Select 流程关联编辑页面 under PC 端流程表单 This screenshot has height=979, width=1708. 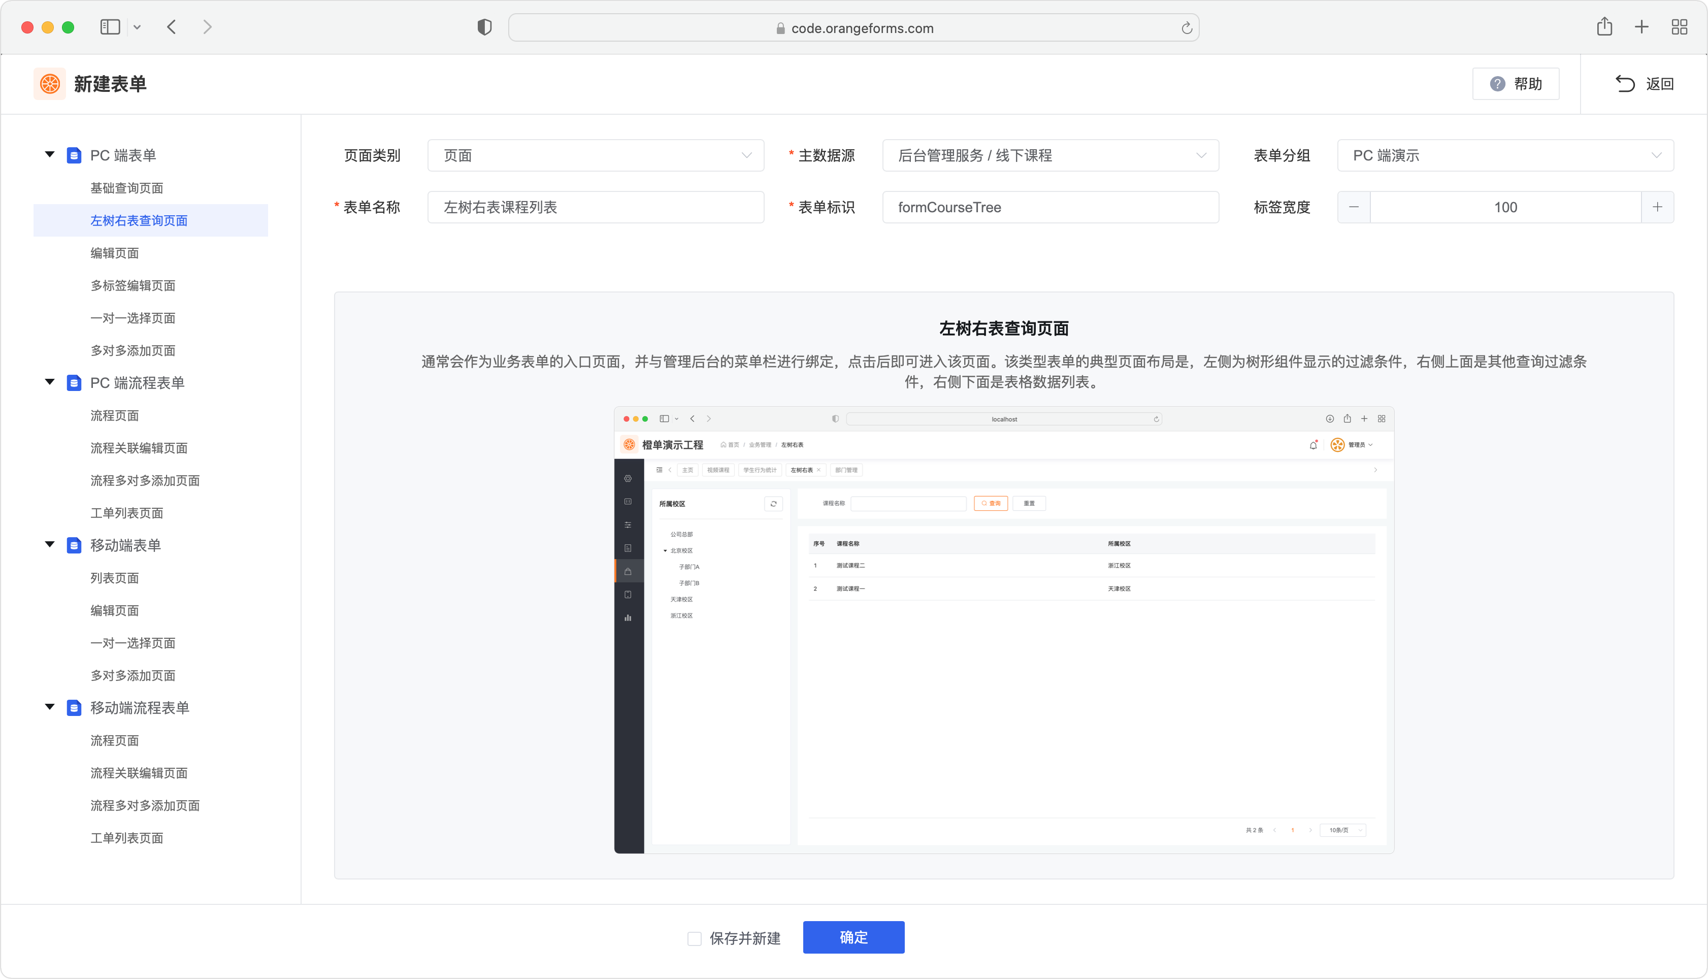(139, 448)
